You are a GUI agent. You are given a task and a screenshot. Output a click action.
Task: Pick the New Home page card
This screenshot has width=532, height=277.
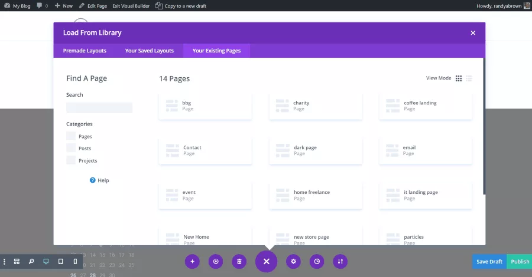[205, 236]
